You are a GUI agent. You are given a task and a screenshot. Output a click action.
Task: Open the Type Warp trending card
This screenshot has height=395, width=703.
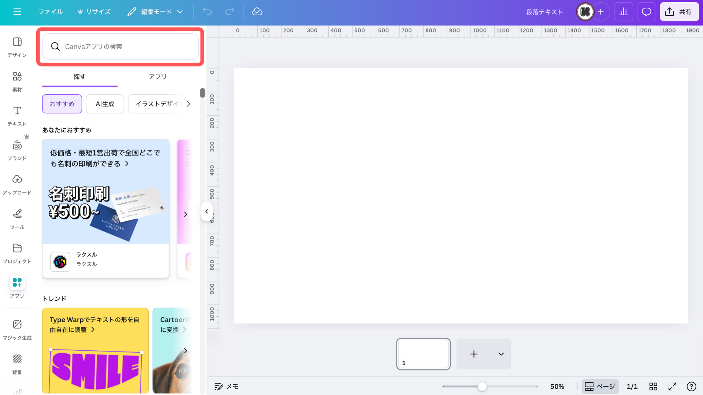(x=95, y=350)
